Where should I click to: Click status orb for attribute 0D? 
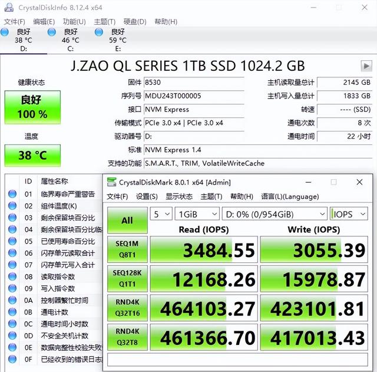(x=12, y=335)
